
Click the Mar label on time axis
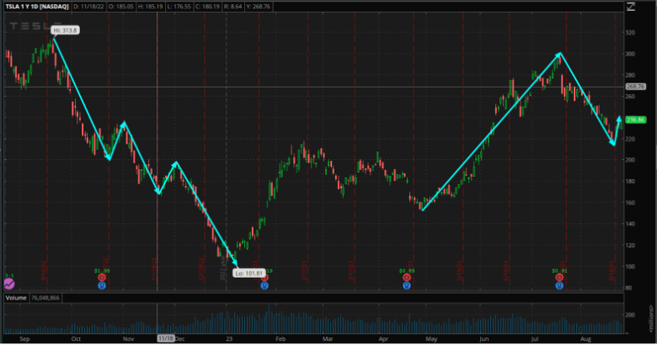pos(328,339)
